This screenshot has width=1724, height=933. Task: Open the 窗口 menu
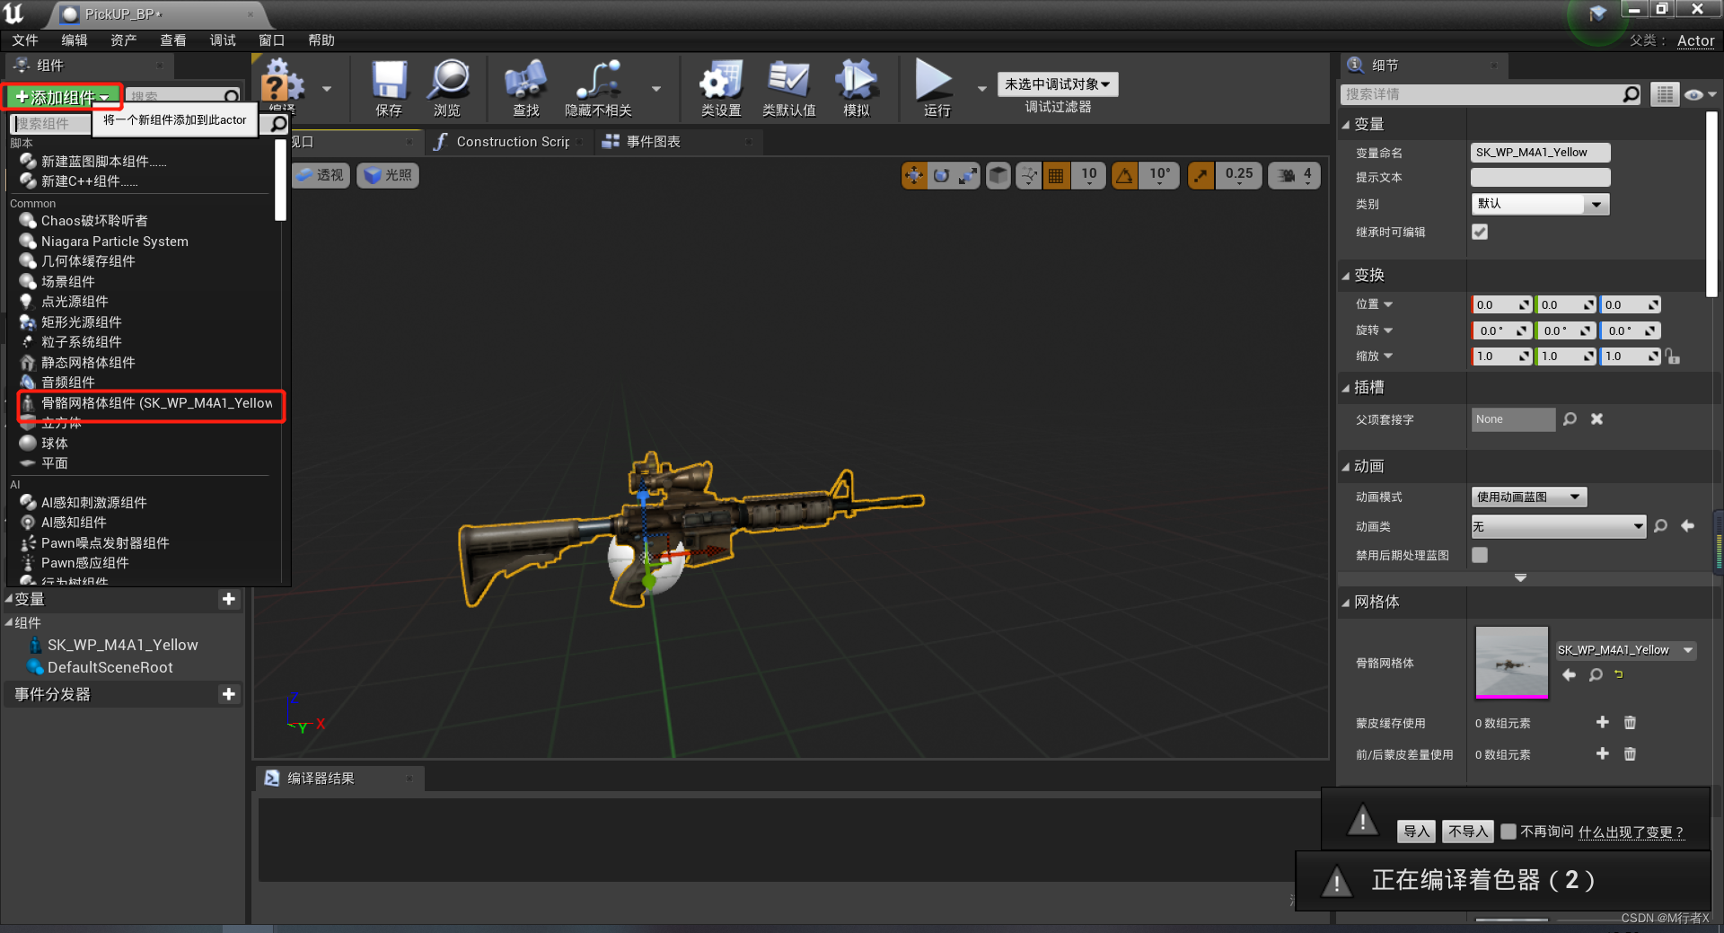pos(271,40)
